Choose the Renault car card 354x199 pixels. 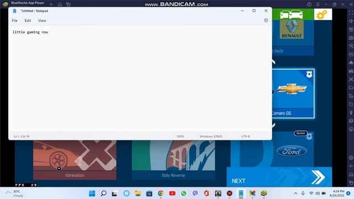pyautogui.click(x=293, y=37)
